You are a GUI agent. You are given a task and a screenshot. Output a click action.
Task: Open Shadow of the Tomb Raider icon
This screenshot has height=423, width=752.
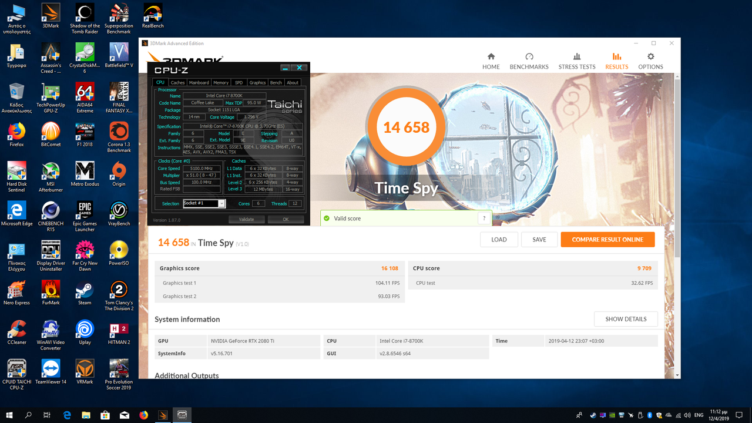(x=85, y=19)
